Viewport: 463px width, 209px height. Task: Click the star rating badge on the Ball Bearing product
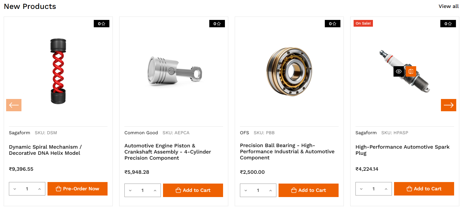[x=332, y=24]
